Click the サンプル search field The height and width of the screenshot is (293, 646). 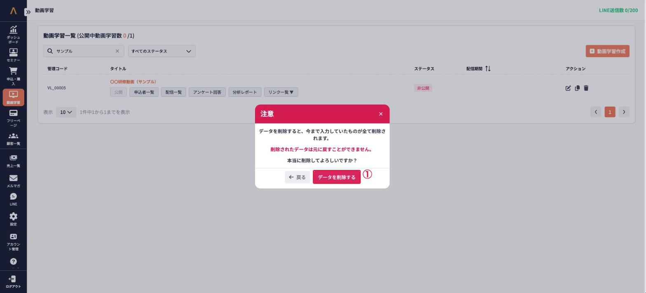(x=84, y=51)
